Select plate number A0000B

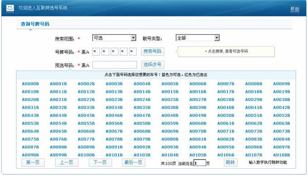tap(30, 84)
